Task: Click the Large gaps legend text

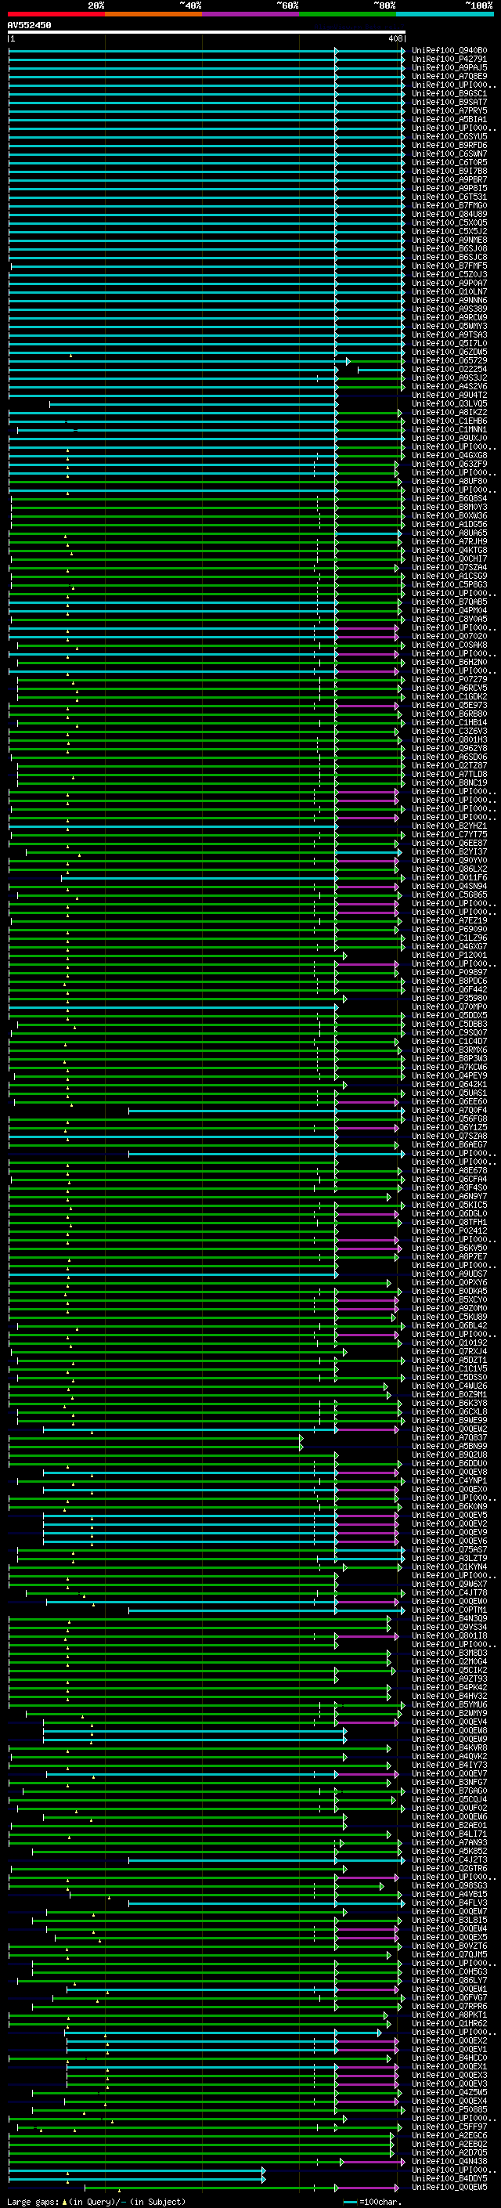Action: (96, 2201)
